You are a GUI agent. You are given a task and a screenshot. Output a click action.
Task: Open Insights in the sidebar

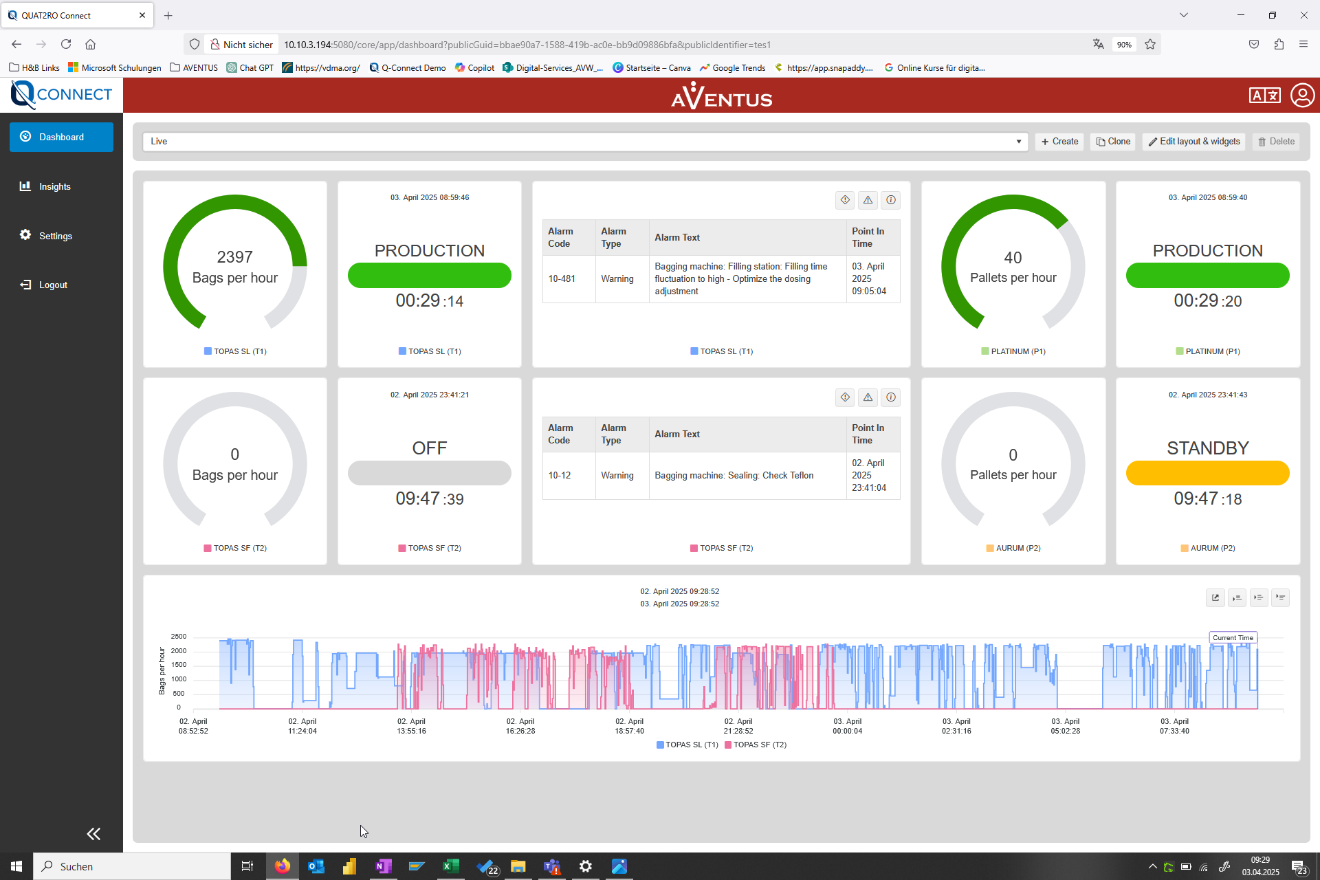(x=54, y=186)
